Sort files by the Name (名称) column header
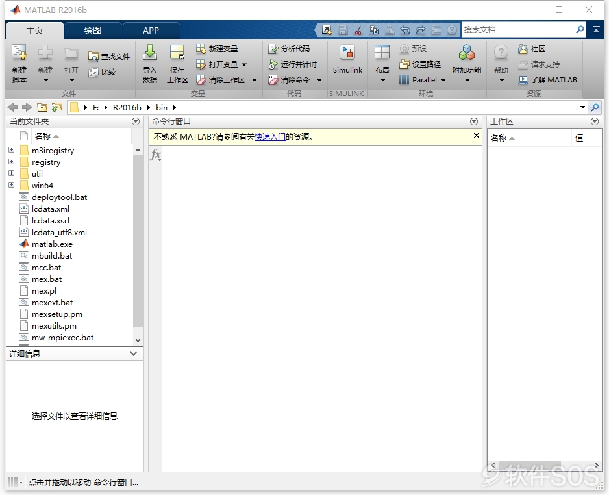Screen dimensions: 609x495 click(81, 136)
